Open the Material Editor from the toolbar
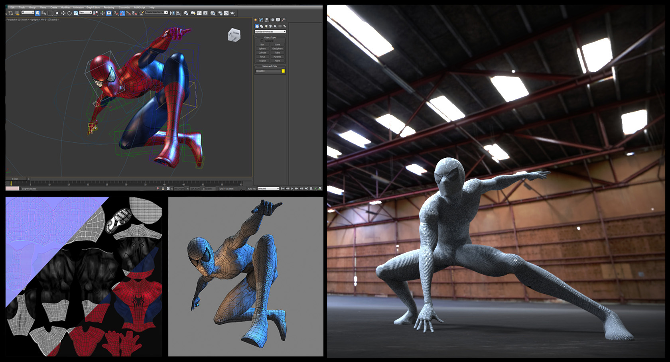Screen dimensions: 670x362 (x=213, y=13)
